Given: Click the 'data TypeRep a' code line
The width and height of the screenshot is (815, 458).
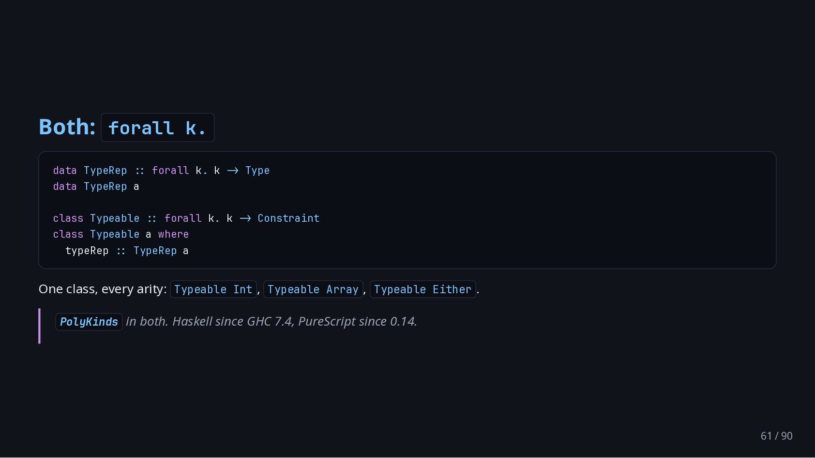Looking at the screenshot, I should pyautogui.click(x=96, y=186).
